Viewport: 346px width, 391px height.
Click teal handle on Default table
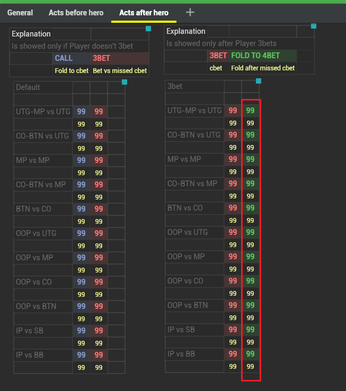(x=125, y=82)
